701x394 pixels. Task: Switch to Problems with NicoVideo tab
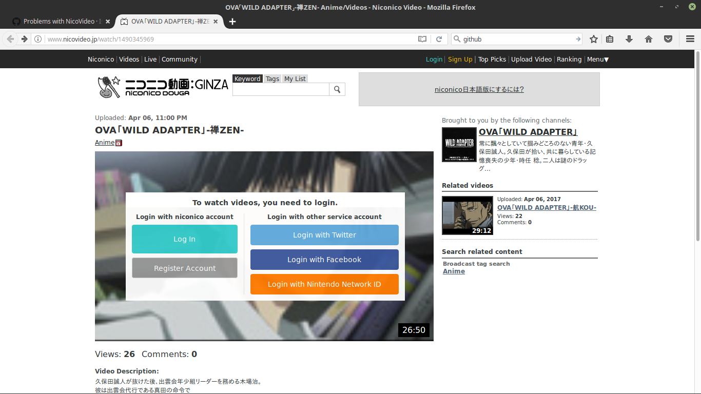click(61, 22)
